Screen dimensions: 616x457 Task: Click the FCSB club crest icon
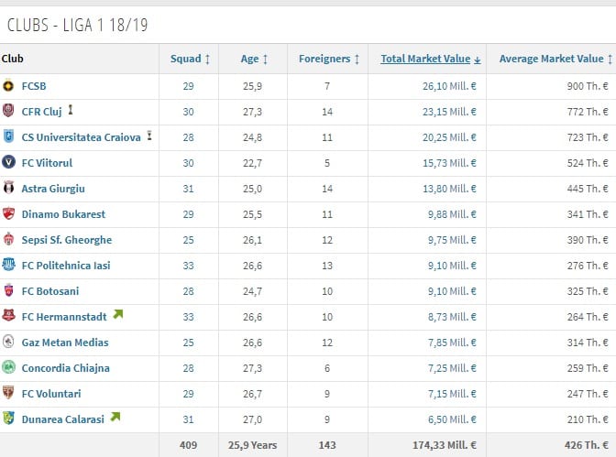(x=8, y=86)
